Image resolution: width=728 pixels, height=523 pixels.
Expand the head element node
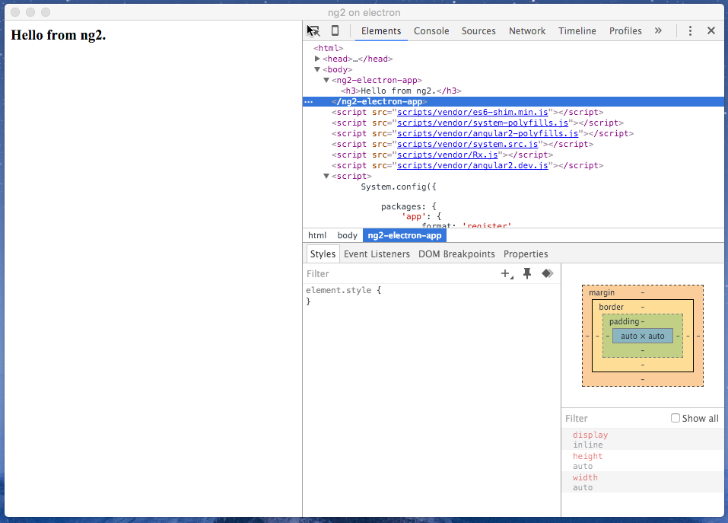click(317, 59)
